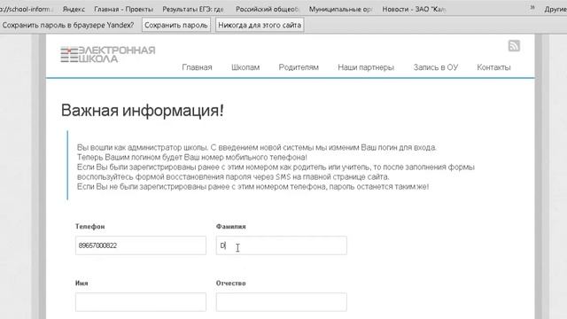Focus the Телефон input field
This screenshot has height=319, width=567.
tap(141, 245)
